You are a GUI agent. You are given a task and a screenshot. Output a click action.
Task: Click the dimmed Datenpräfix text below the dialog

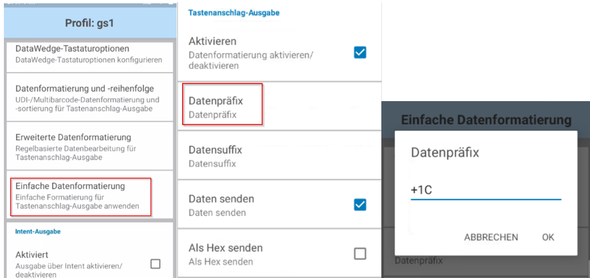[x=417, y=260]
